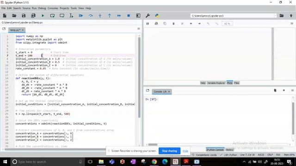Run current cell and advance
This screenshot has height=166, width=296.
62,16
